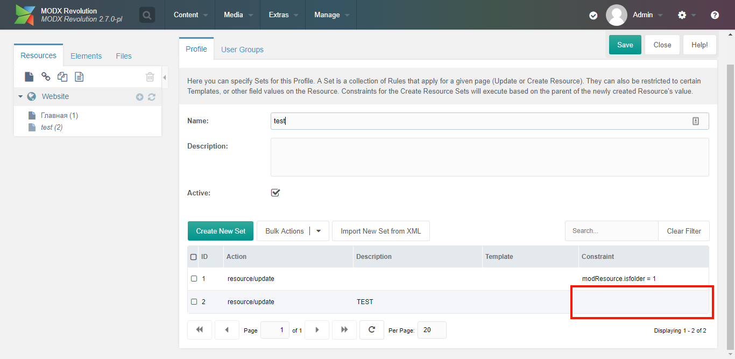Viewport: 735px width, 359px height.
Task: Check the select-all box in grid header
Action: tap(192, 257)
